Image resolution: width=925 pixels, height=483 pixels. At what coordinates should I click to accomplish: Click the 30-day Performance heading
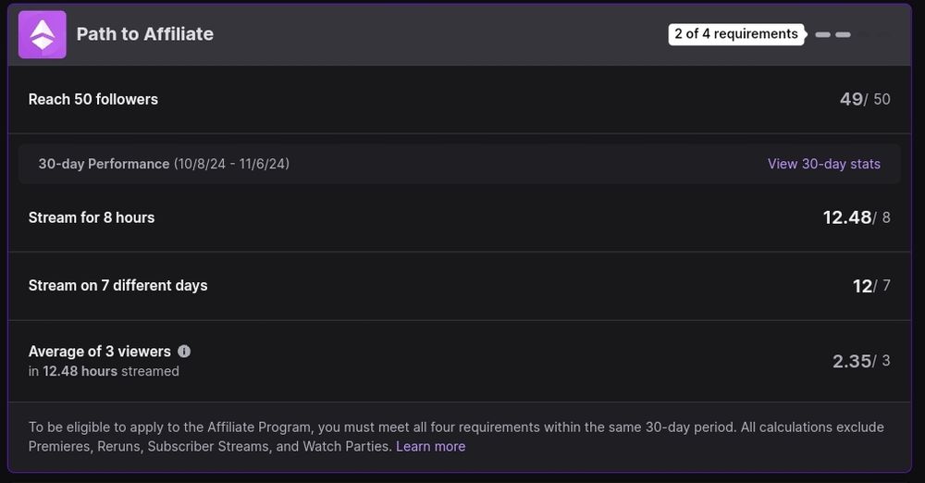104,164
